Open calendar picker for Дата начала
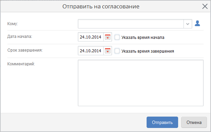 [108, 37]
